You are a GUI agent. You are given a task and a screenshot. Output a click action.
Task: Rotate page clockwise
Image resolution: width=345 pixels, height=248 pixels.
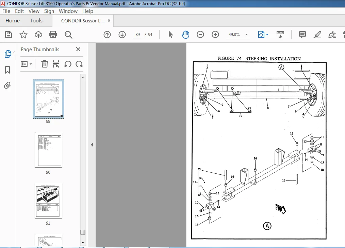pyautogui.click(x=79, y=64)
